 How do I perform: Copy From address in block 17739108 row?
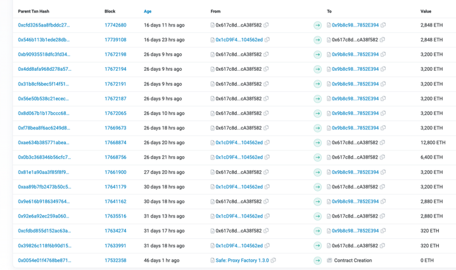pos(267,40)
